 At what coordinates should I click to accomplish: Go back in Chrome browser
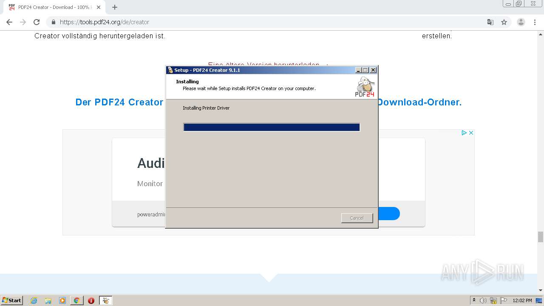9,22
